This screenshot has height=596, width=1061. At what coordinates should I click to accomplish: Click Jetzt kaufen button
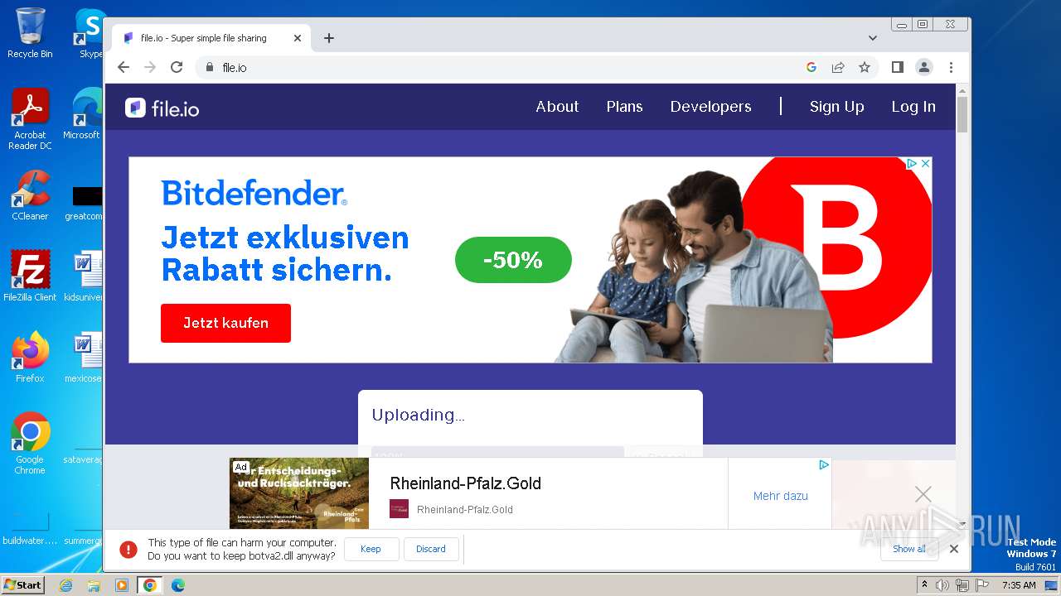[x=225, y=323]
